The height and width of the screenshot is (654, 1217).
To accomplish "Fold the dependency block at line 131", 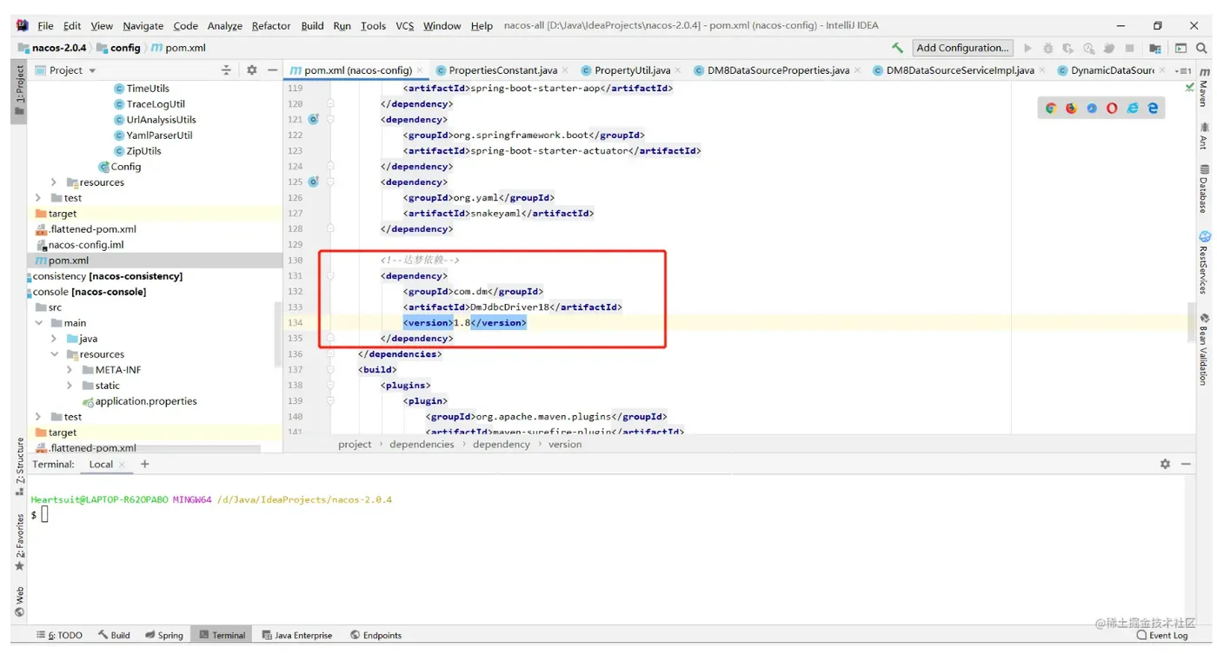I will (330, 275).
